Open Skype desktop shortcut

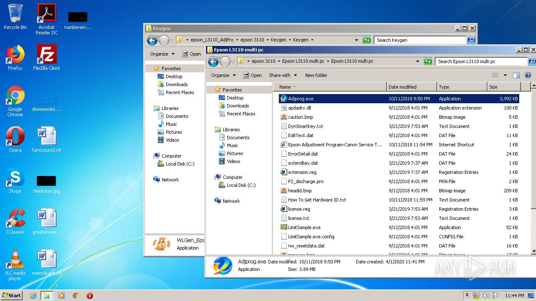point(15,181)
